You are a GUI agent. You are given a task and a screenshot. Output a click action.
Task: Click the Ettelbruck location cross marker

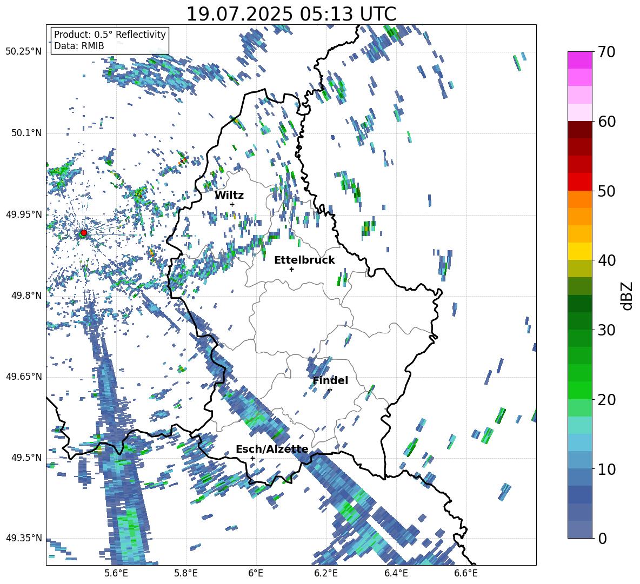tap(291, 269)
